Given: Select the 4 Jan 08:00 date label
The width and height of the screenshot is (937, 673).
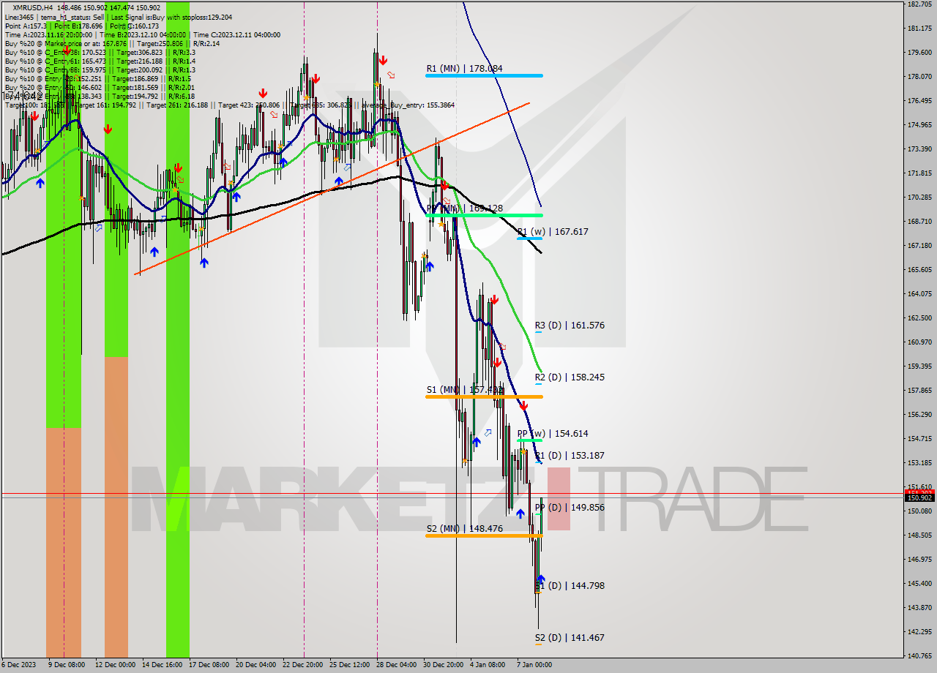Looking at the screenshot, I should [x=488, y=664].
